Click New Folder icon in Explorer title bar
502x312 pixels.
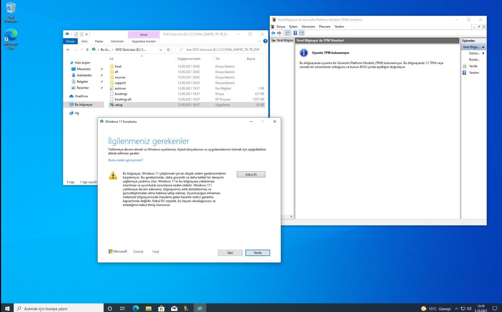click(x=82, y=34)
